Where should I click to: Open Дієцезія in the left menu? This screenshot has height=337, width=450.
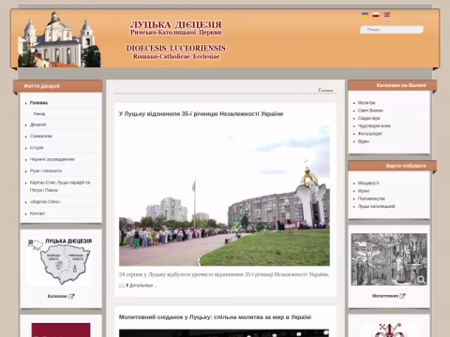tap(37, 125)
